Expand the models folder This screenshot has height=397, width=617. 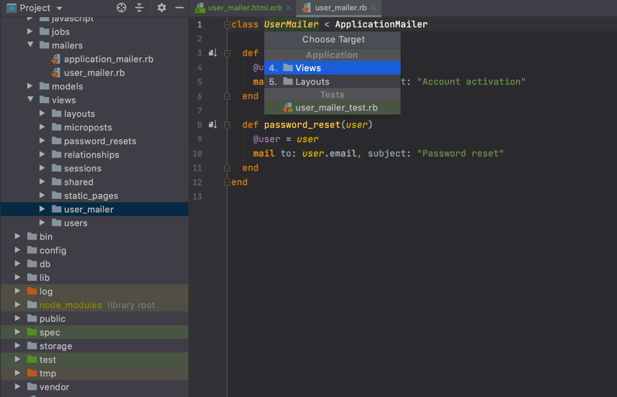(30, 86)
